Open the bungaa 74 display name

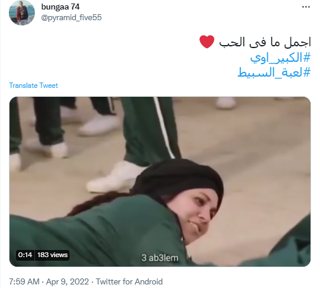pos(60,7)
